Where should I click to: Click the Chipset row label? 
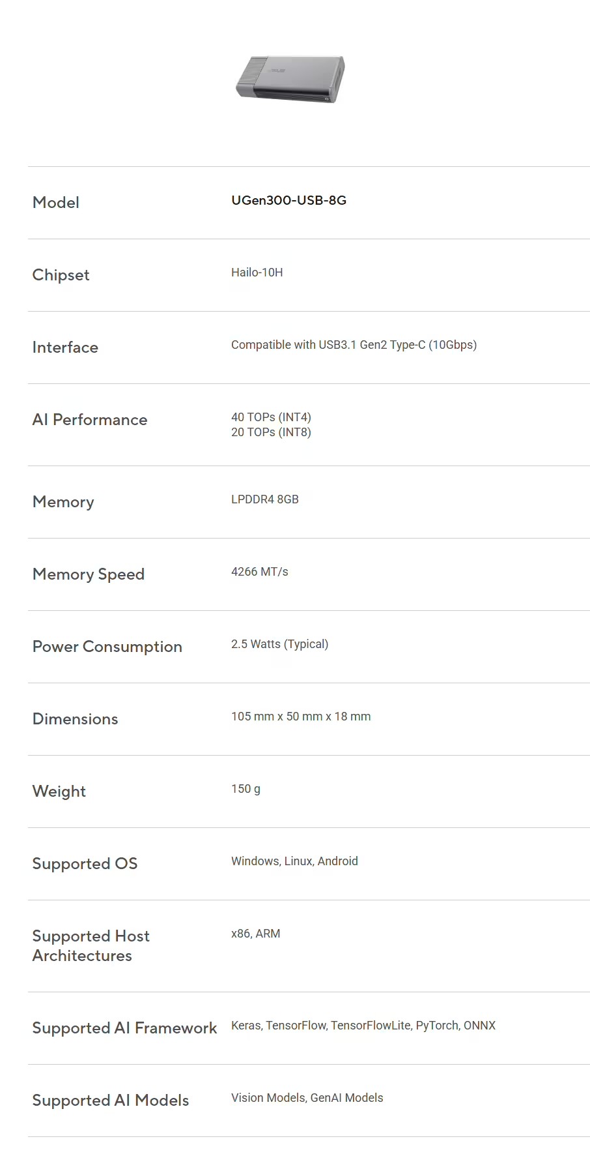coord(61,275)
